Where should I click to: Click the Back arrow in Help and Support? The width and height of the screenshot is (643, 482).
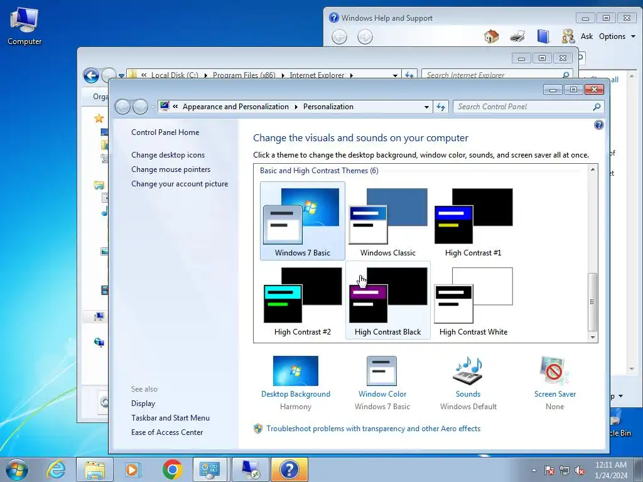point(340,37)
